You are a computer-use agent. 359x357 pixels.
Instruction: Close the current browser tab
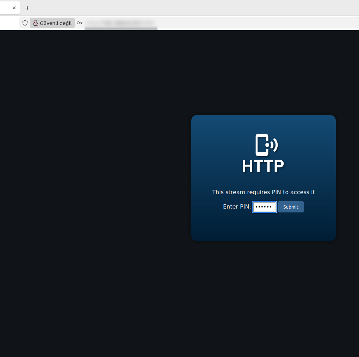14,8
